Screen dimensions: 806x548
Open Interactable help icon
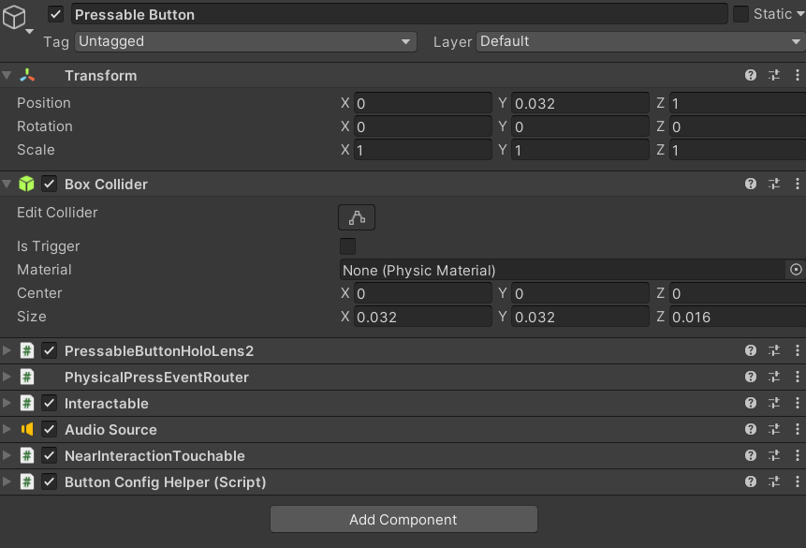[751, 403]
